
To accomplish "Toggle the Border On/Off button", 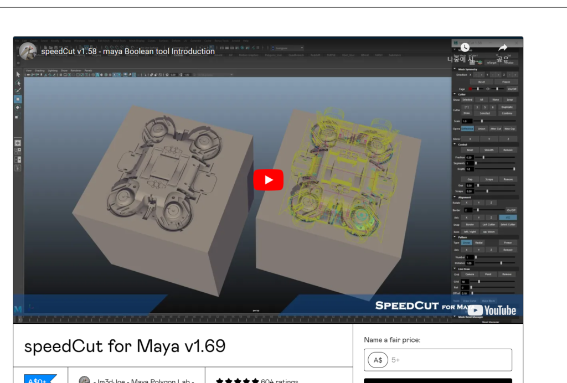I will pos(511,210).
